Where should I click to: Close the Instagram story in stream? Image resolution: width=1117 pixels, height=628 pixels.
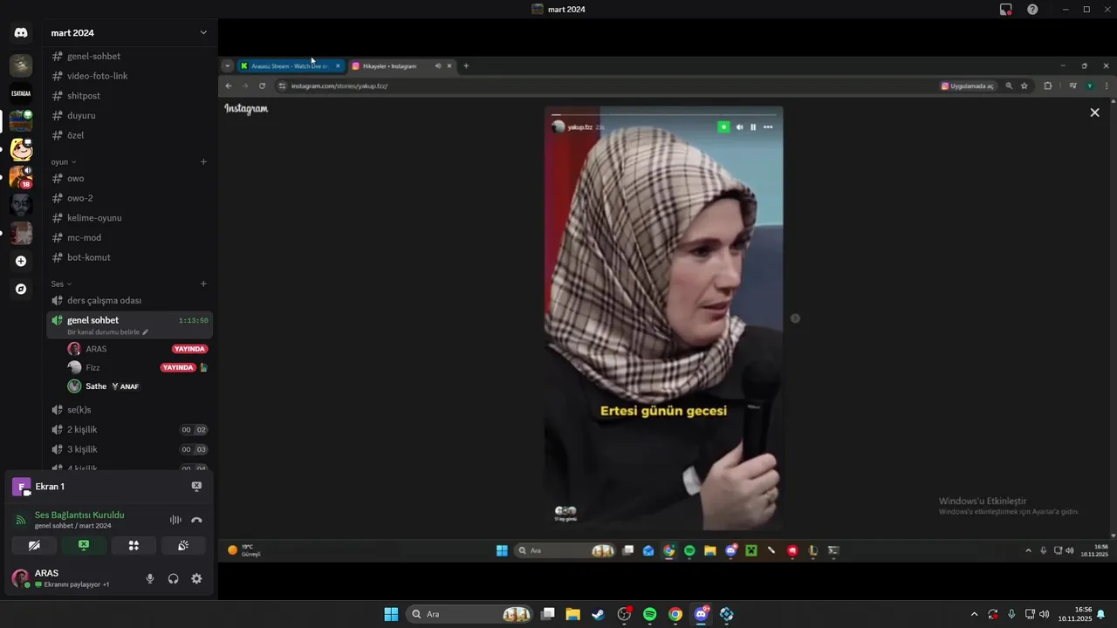coord(1094,113)
